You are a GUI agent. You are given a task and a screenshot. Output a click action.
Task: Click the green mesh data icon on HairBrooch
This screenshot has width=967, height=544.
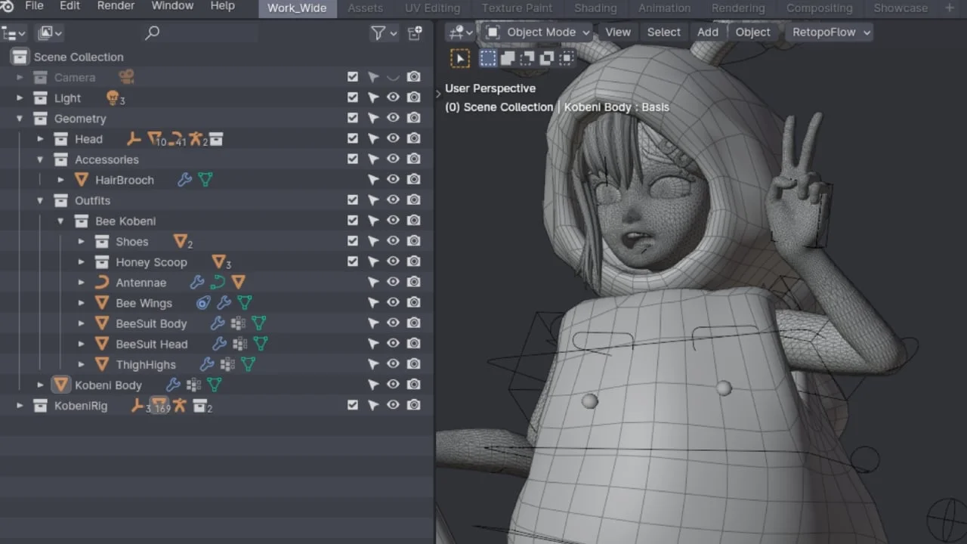pyautogui.click(x=205, y=179)
